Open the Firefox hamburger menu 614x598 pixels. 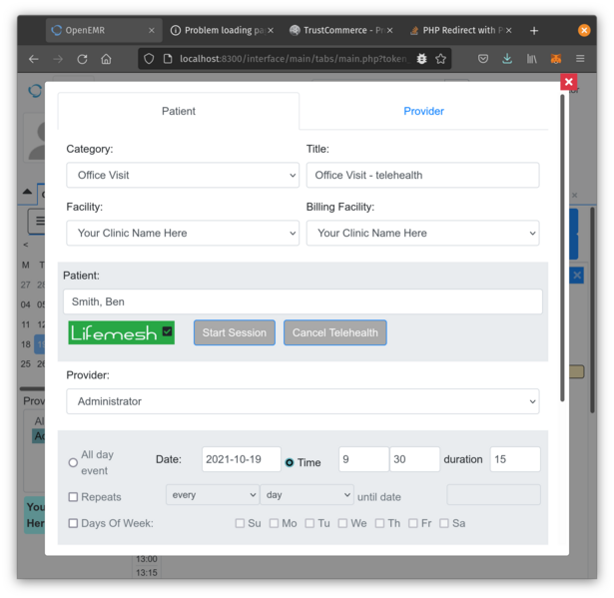coord(579,59)
